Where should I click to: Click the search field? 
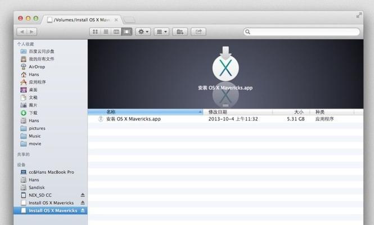(x=301, y=31)
